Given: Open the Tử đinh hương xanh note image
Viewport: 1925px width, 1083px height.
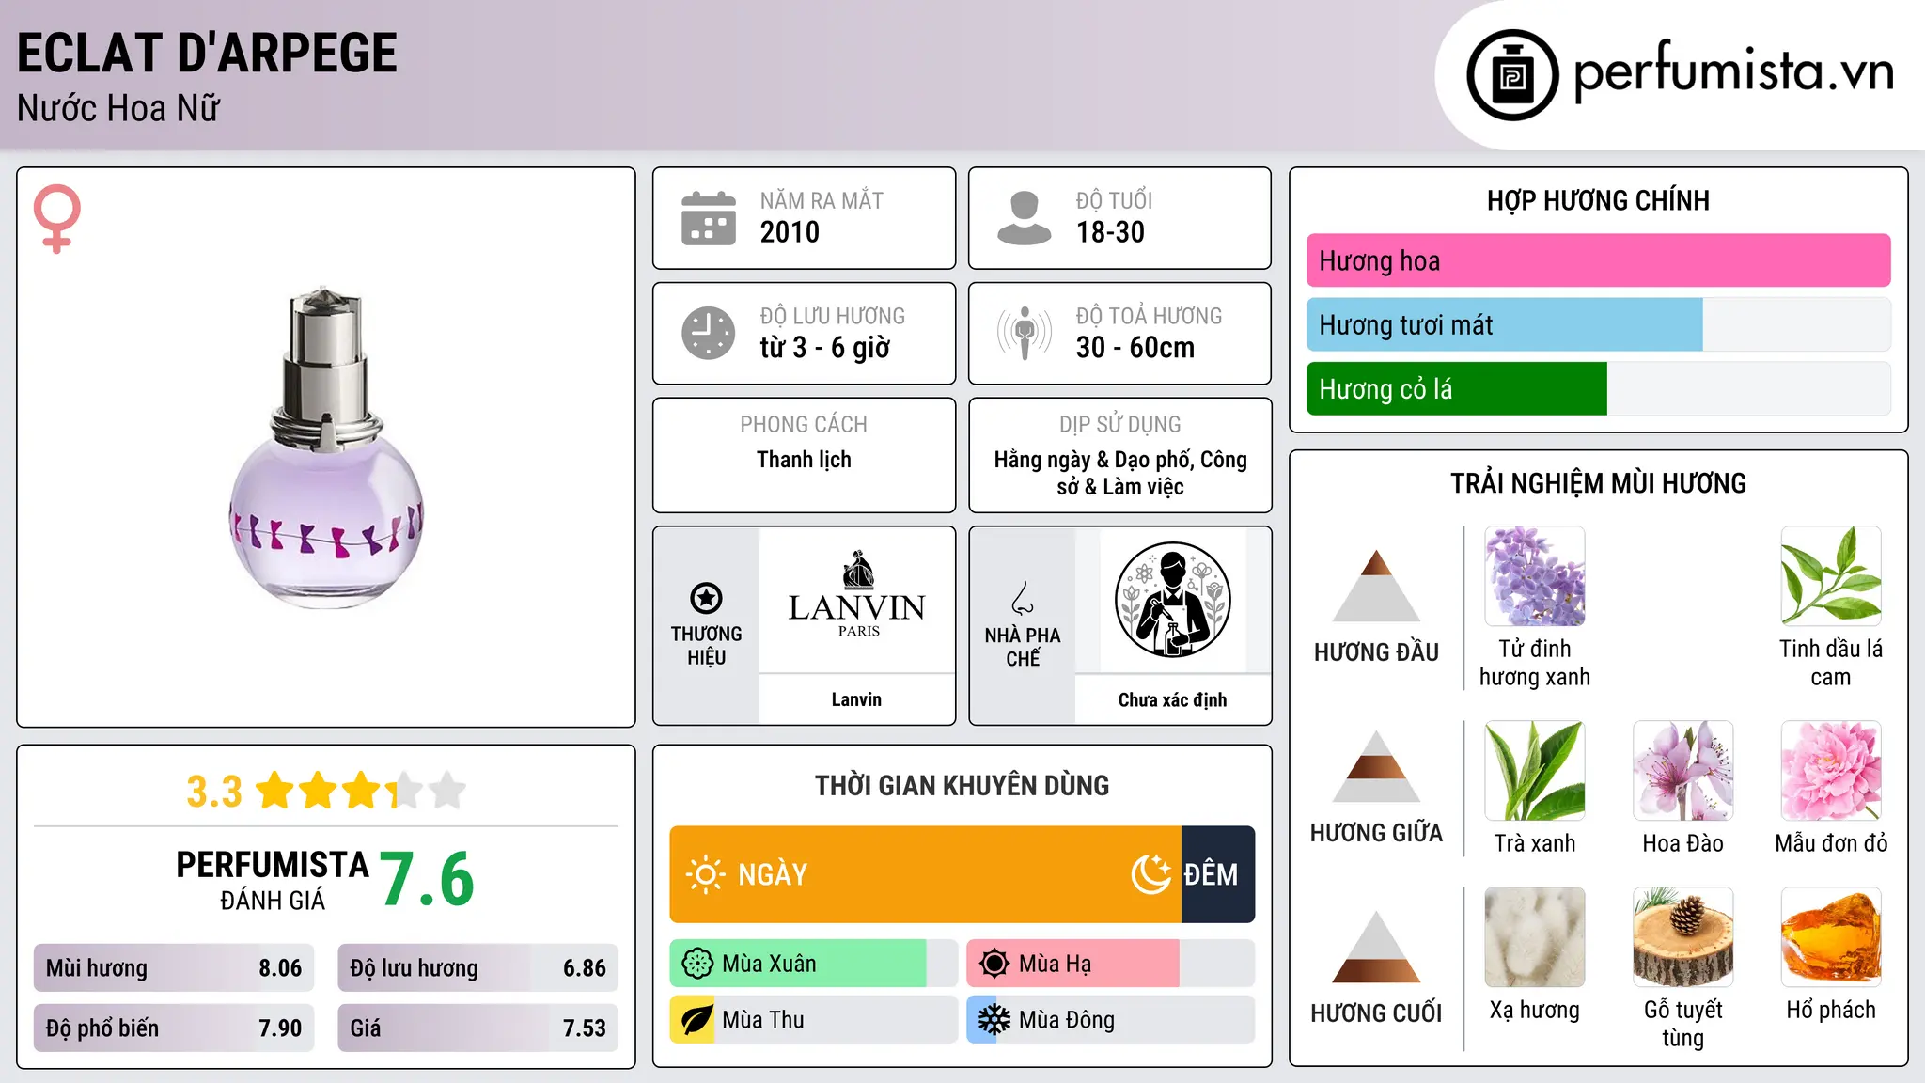Looking at the screenshot, I should coord(1535,576).
